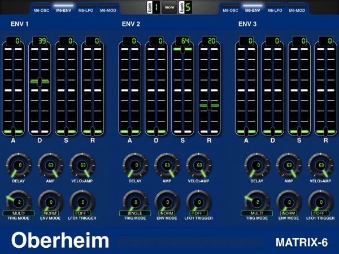
Task: Switch to the right M6-LFO tab
Action: (275, 8)
